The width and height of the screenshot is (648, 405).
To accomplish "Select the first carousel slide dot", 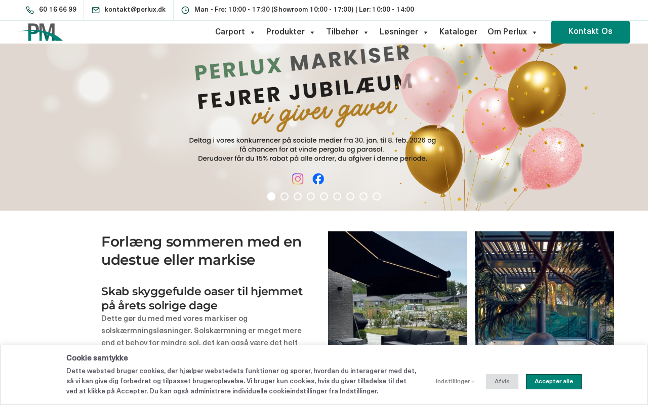I will coord(271,196).
